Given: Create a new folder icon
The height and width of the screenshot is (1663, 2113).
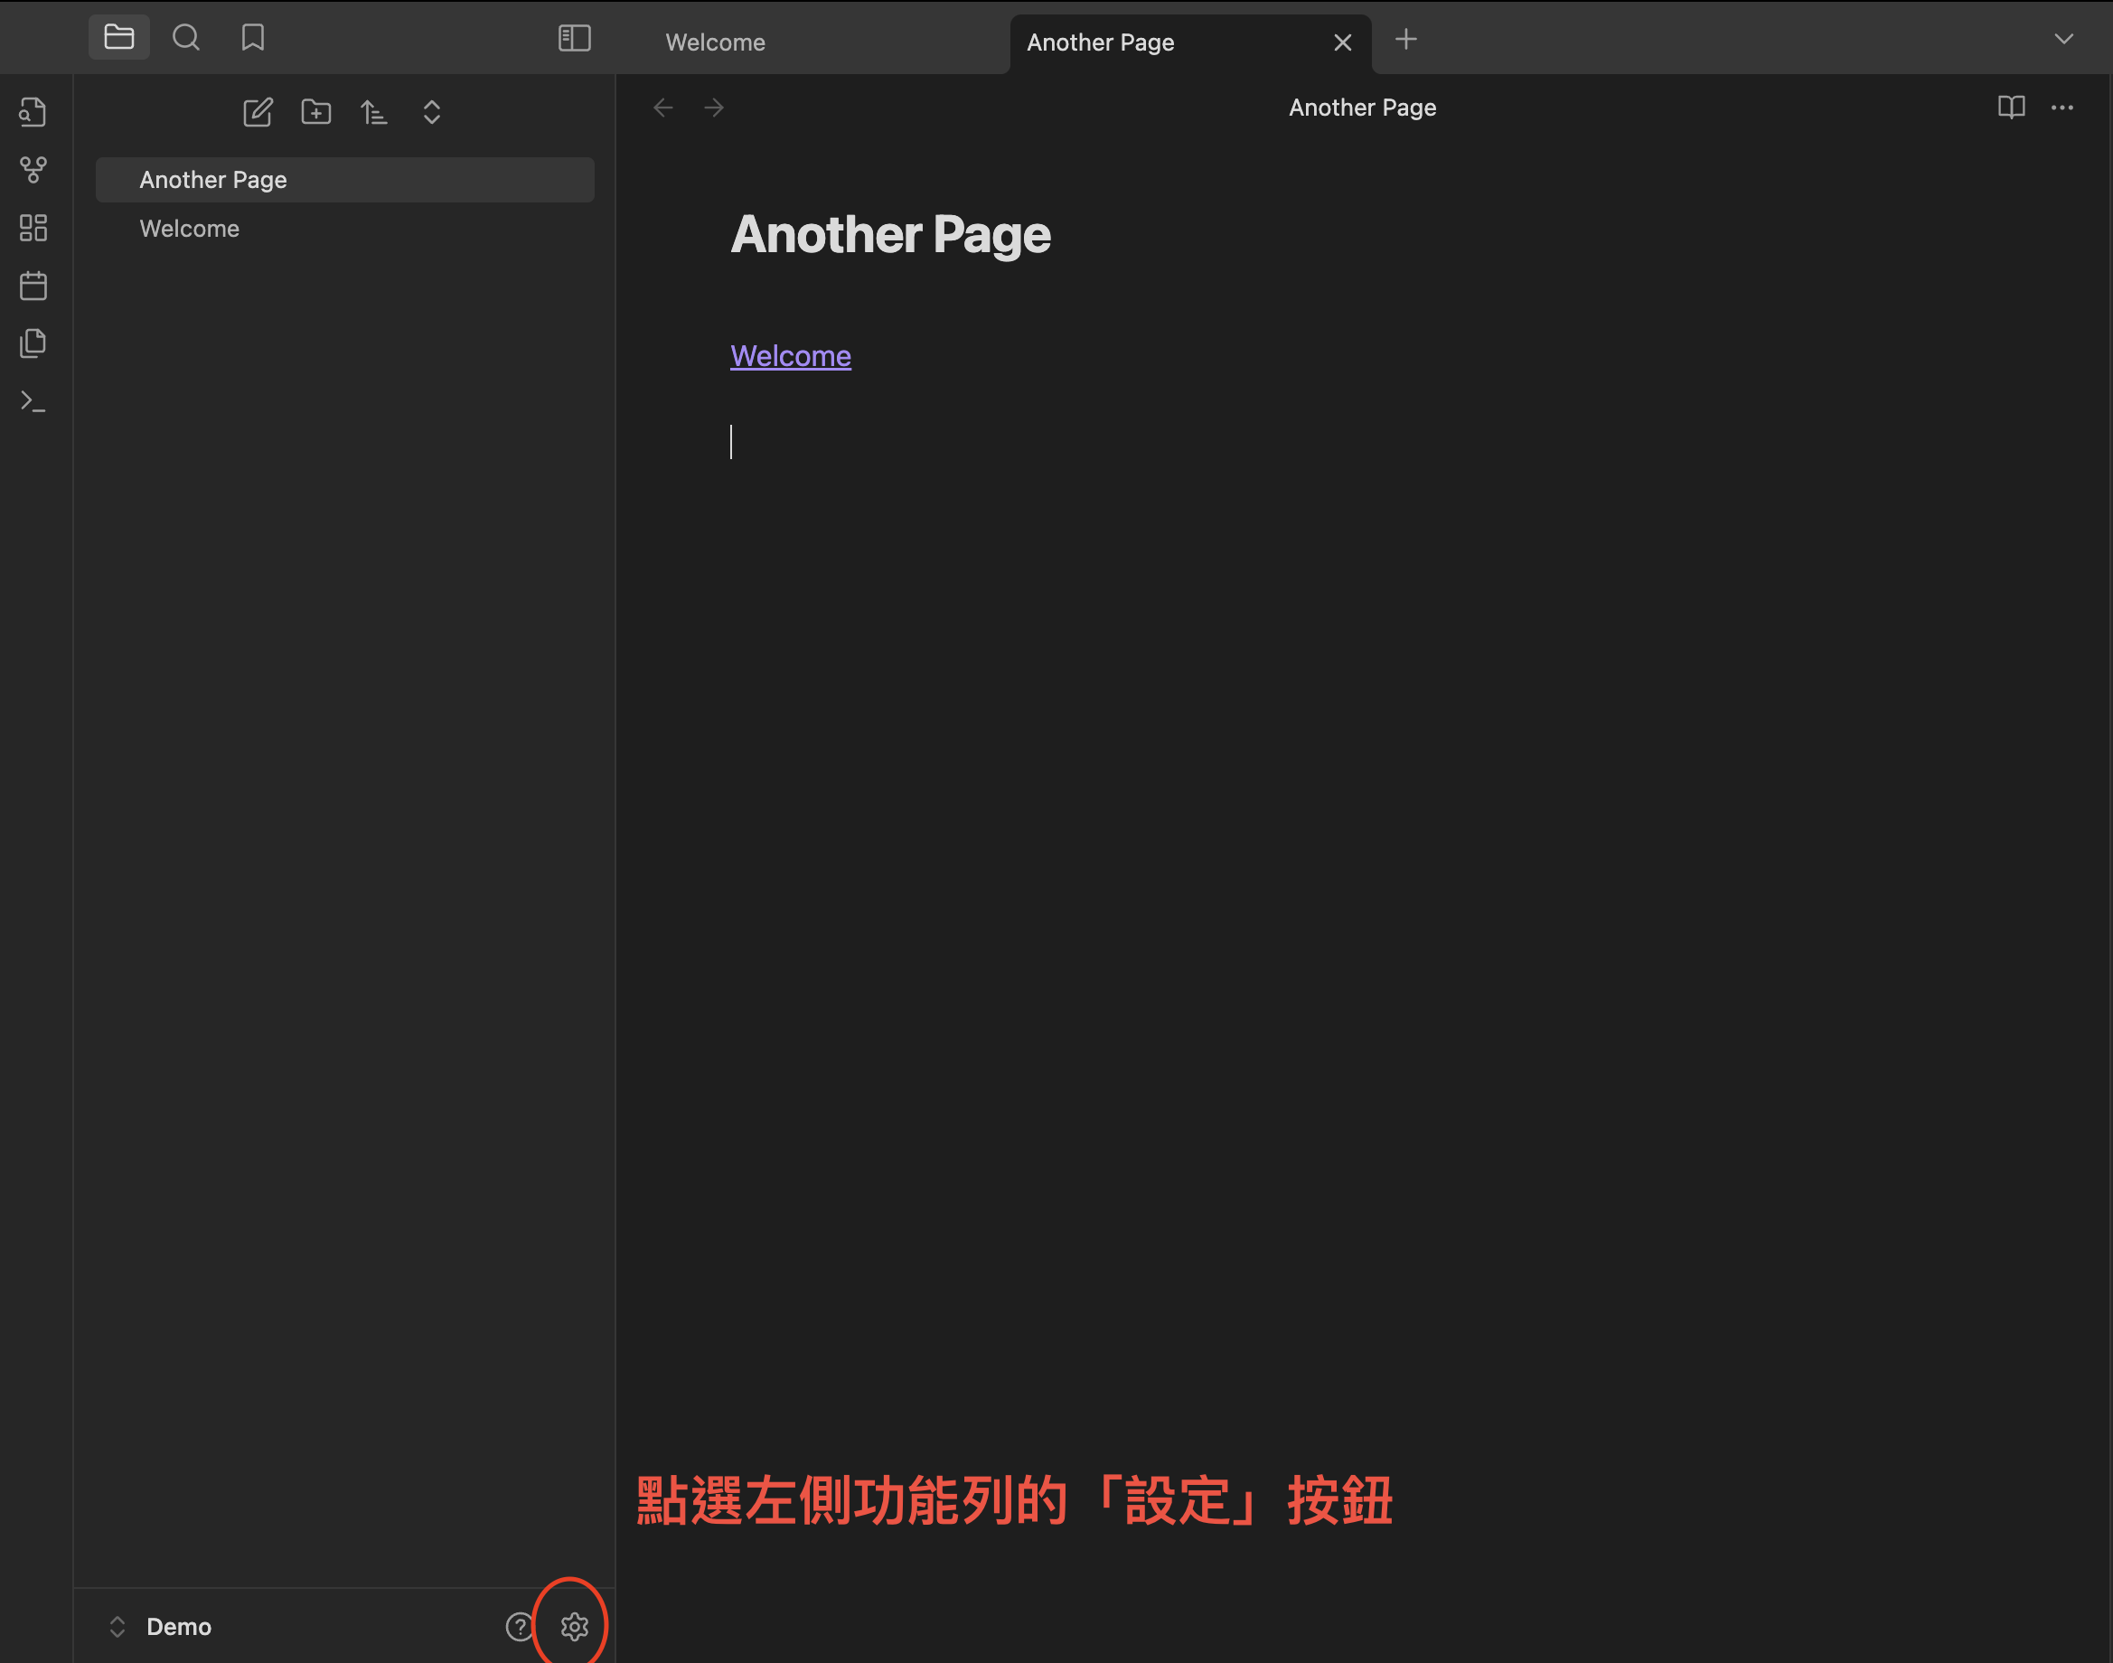Looking at the screenshot, I should (x=315, y=112).
